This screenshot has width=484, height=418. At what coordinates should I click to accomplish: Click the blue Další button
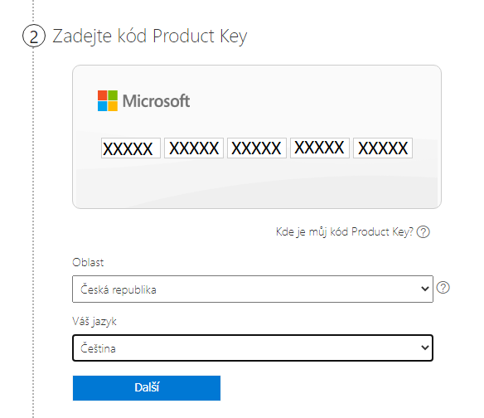(x=147, y=388)
